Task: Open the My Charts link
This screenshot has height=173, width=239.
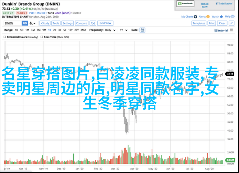Action: pyautogui.click(x=187, y=17)
